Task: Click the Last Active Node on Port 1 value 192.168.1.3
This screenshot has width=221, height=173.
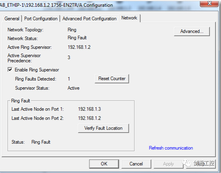Action: (x=89, y=109)
